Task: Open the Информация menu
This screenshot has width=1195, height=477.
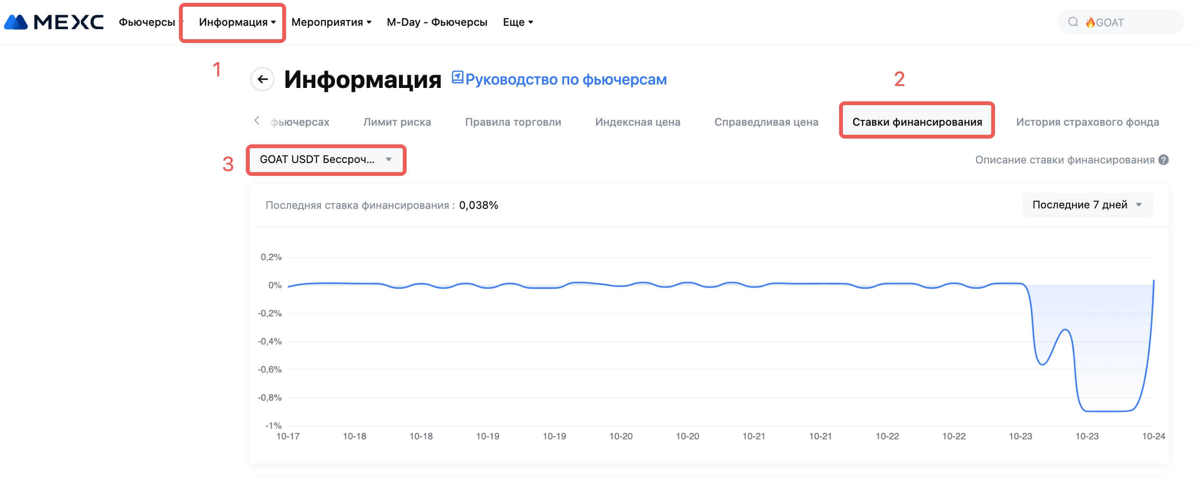Action: tap(237, 22)
